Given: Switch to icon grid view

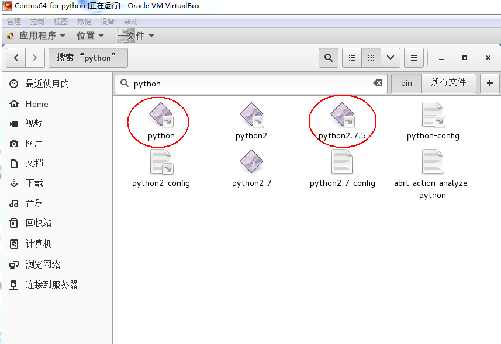Looking at the screenshot, I should point(371,58).
